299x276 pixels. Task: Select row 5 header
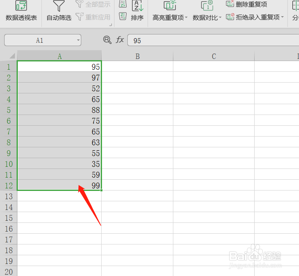tap(9, 110)
